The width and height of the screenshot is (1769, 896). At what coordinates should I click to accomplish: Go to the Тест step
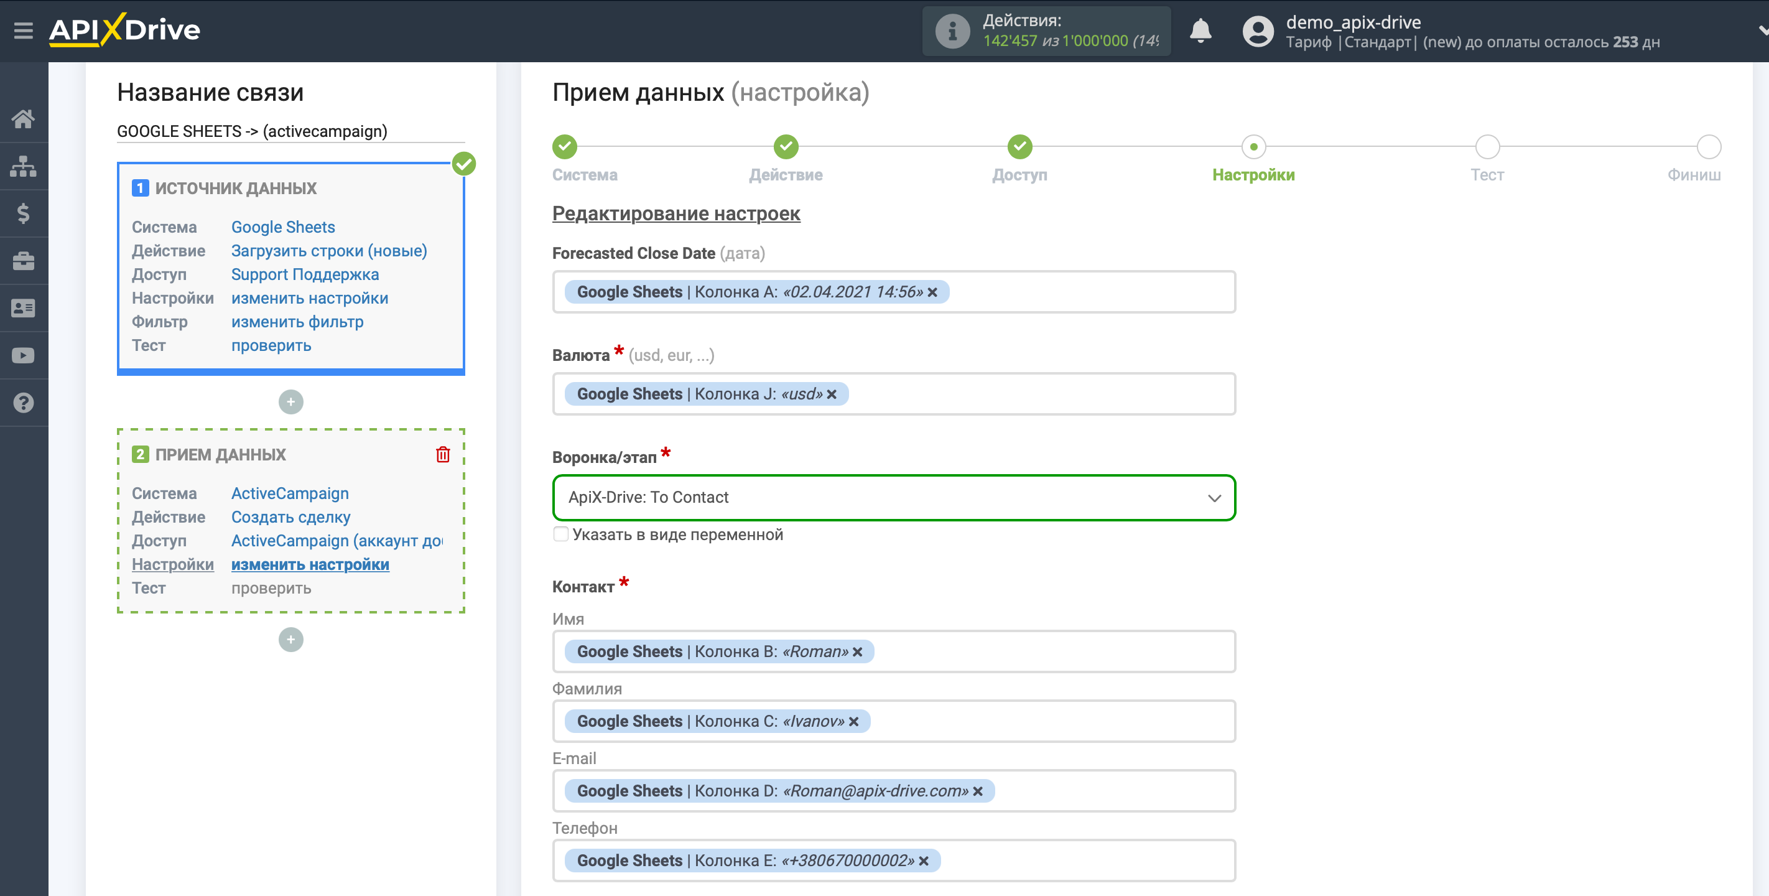pos(1487,146)
